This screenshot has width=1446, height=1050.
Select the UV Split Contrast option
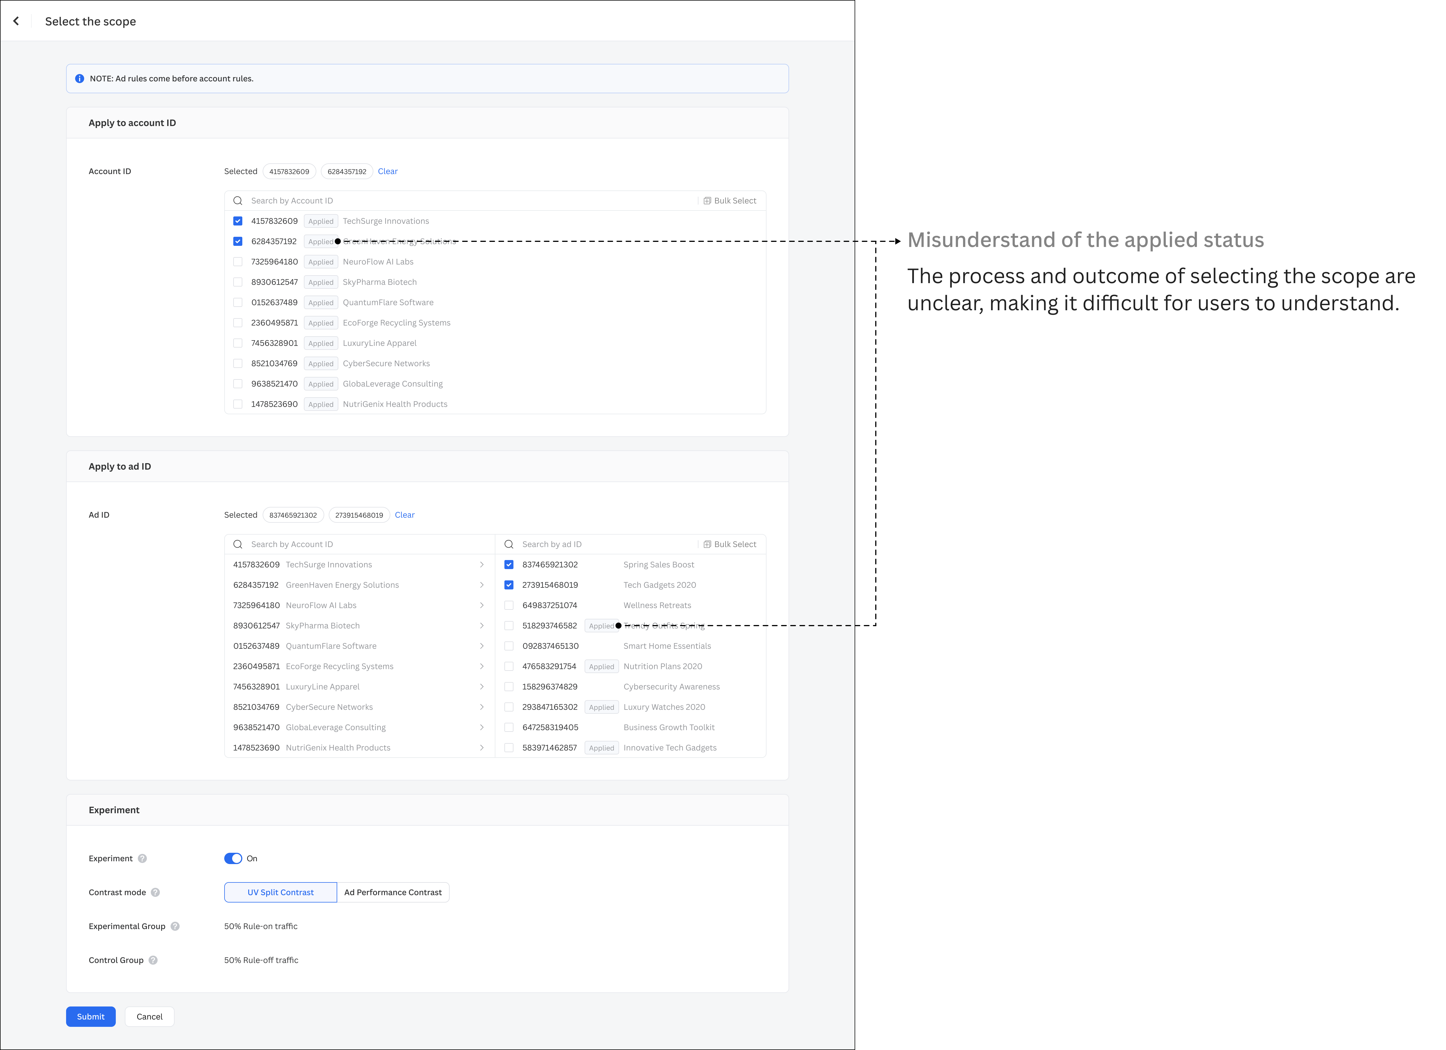click(280, 892)
